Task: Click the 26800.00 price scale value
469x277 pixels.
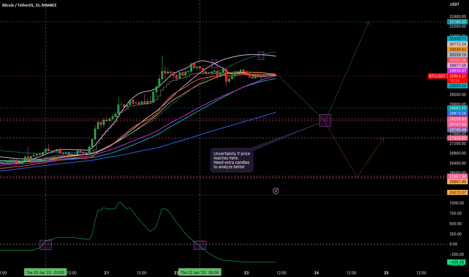Action: pyautogui.click(x=457, y=153)
